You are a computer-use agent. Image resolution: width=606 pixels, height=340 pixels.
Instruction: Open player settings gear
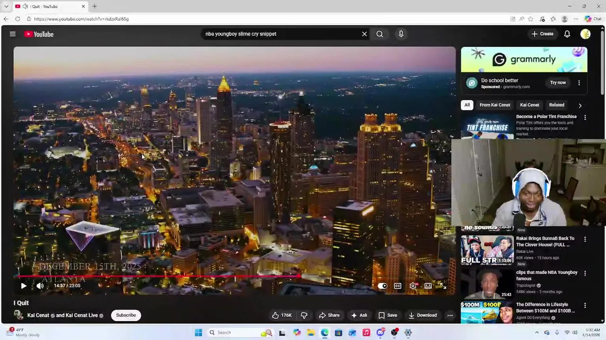(413, 286)
